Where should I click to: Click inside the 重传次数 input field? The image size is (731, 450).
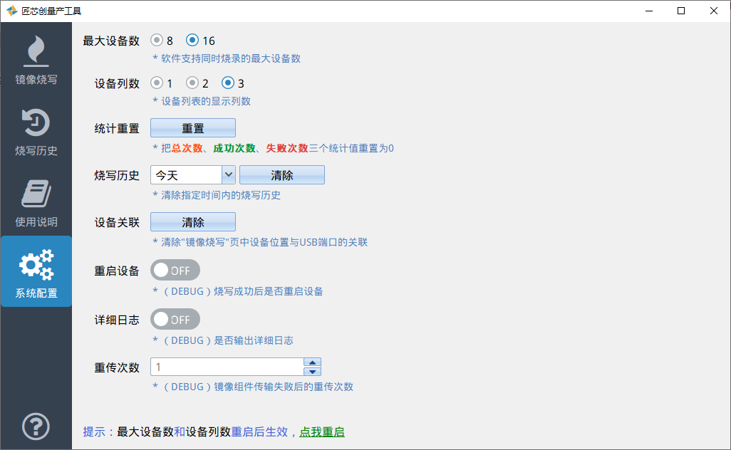pos(221,366)
